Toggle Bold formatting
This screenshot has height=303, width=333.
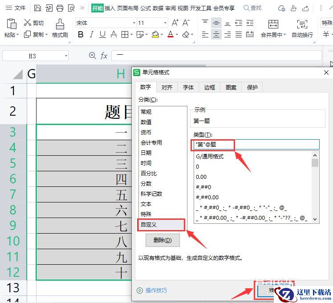coord(81,34)
